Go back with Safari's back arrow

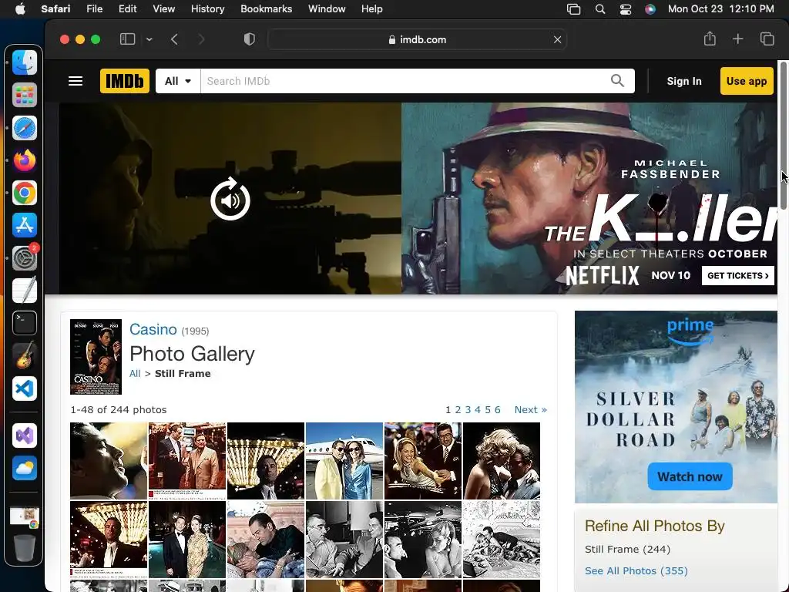pos(175,39)
